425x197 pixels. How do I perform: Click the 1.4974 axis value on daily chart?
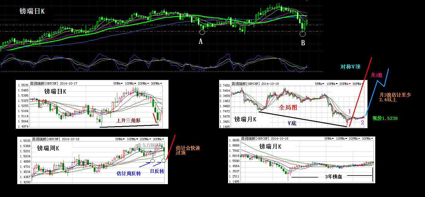(x=23, y=126)
